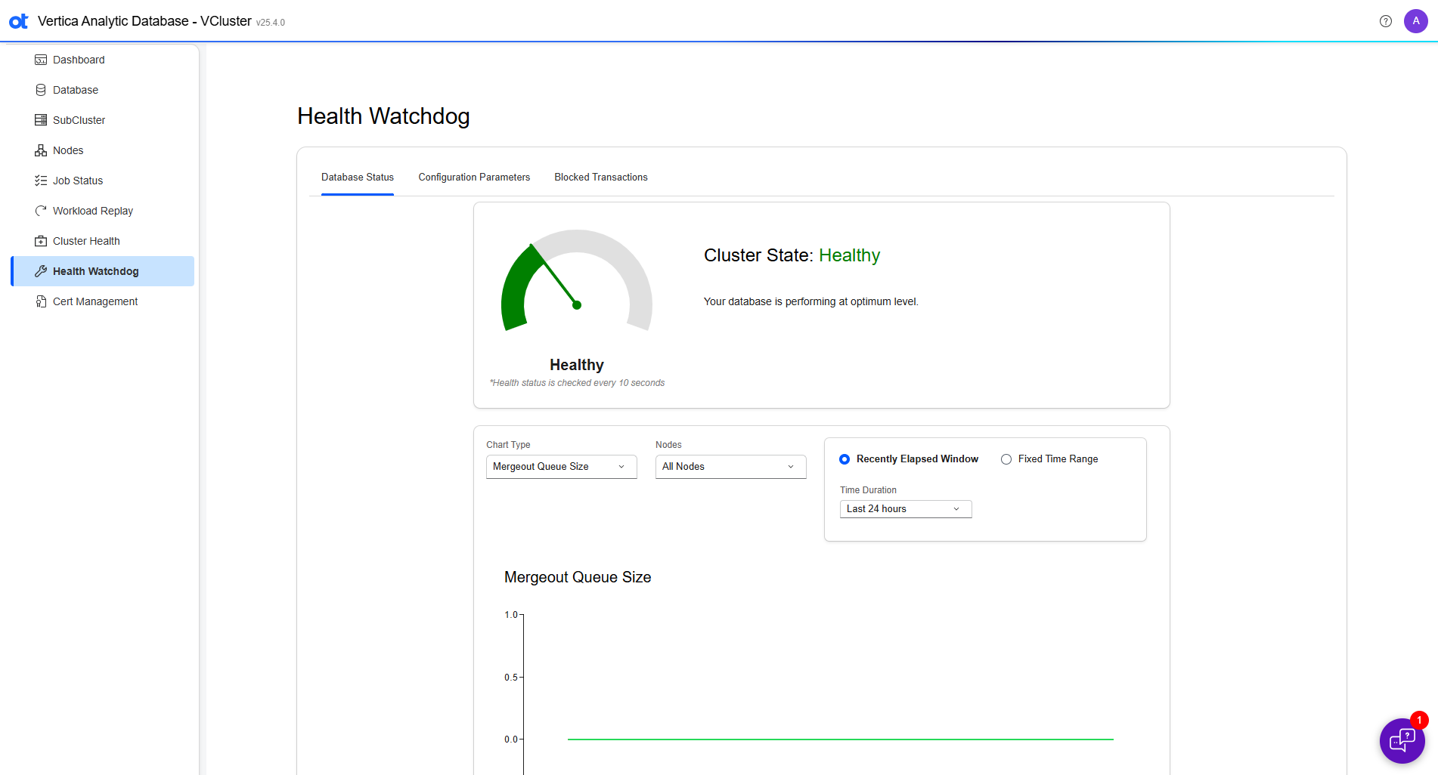Select Recently Elapsed Window radio button
The width and height of the screenshot is (1438, 775).
[x=845, y=459]
